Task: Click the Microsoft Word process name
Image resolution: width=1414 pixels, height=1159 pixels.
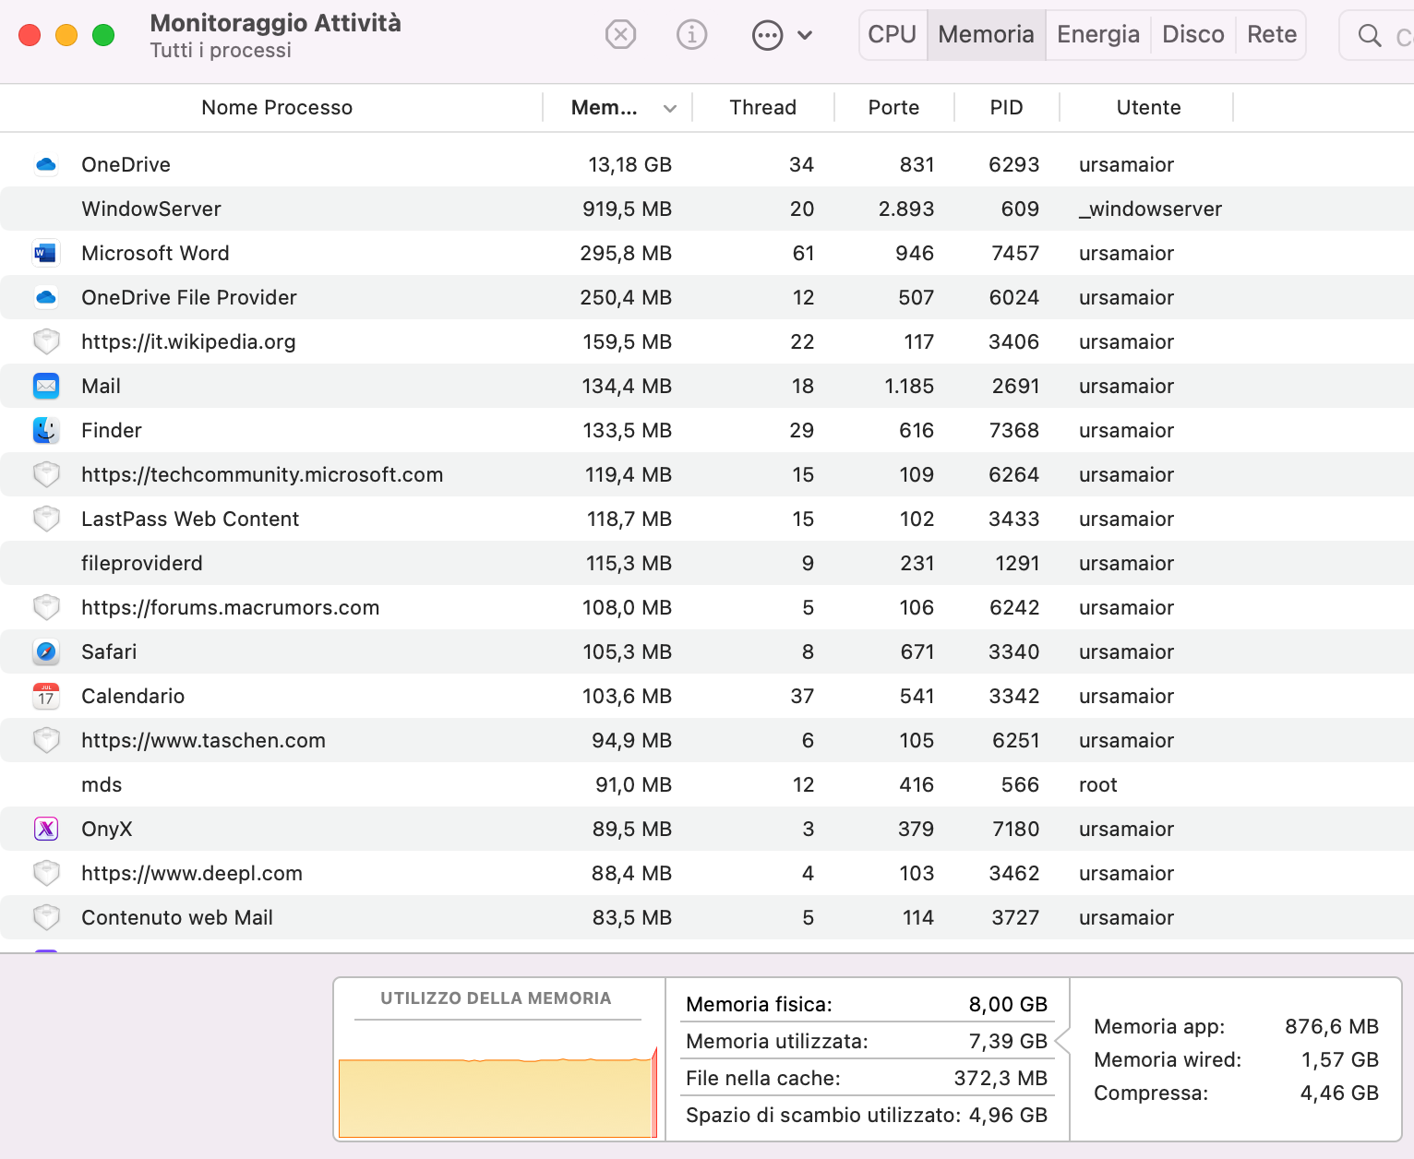Action: click(x=155, y=253)
